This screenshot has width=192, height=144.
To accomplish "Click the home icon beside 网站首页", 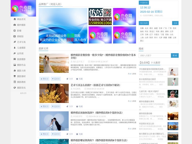I will click(15, 19).
